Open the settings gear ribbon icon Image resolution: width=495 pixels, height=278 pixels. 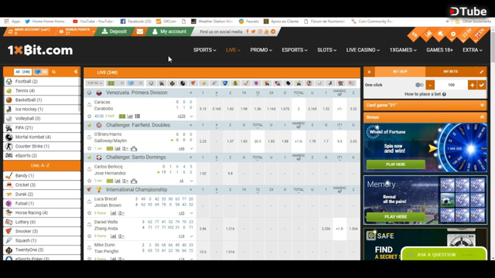(x=453, y=34)
